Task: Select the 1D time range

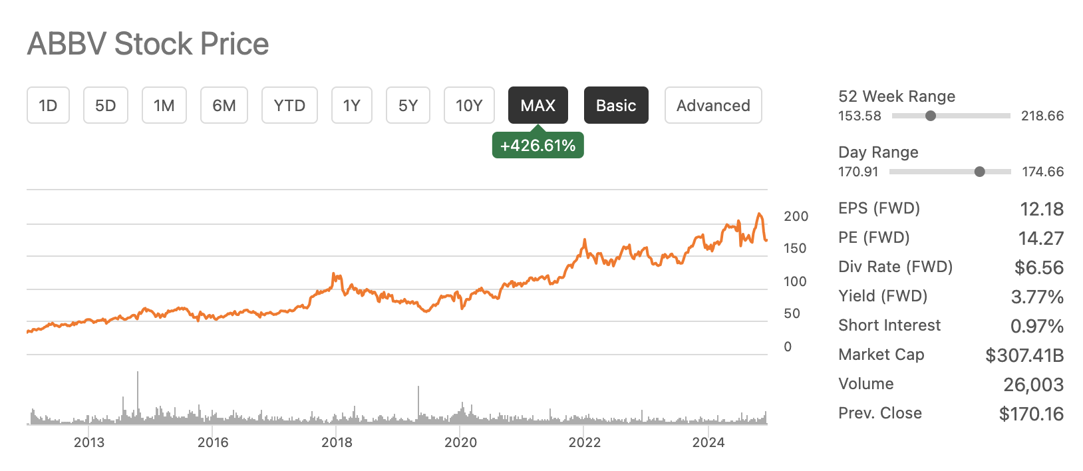Action: [47, 104]
